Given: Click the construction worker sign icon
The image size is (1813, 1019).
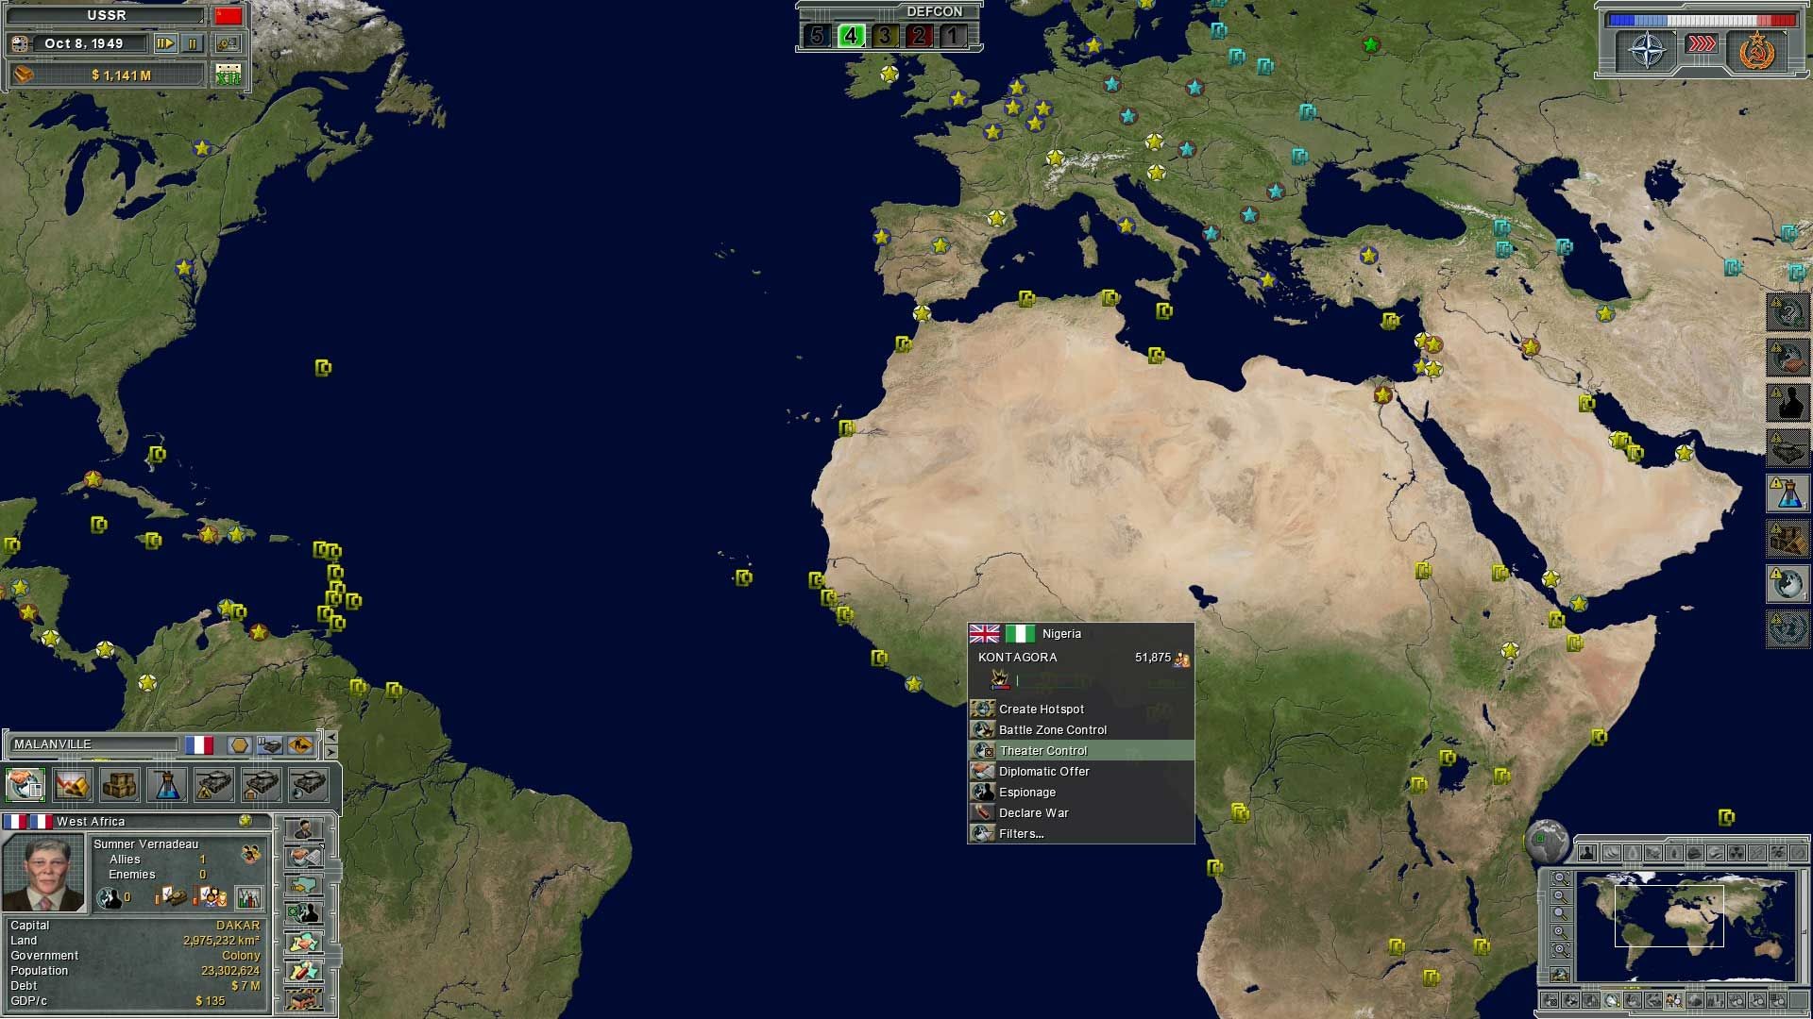Looking at the screenshot, I should click(x=301, y=745).
